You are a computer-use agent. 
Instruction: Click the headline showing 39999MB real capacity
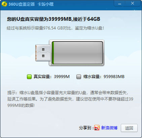coord(54,19)
